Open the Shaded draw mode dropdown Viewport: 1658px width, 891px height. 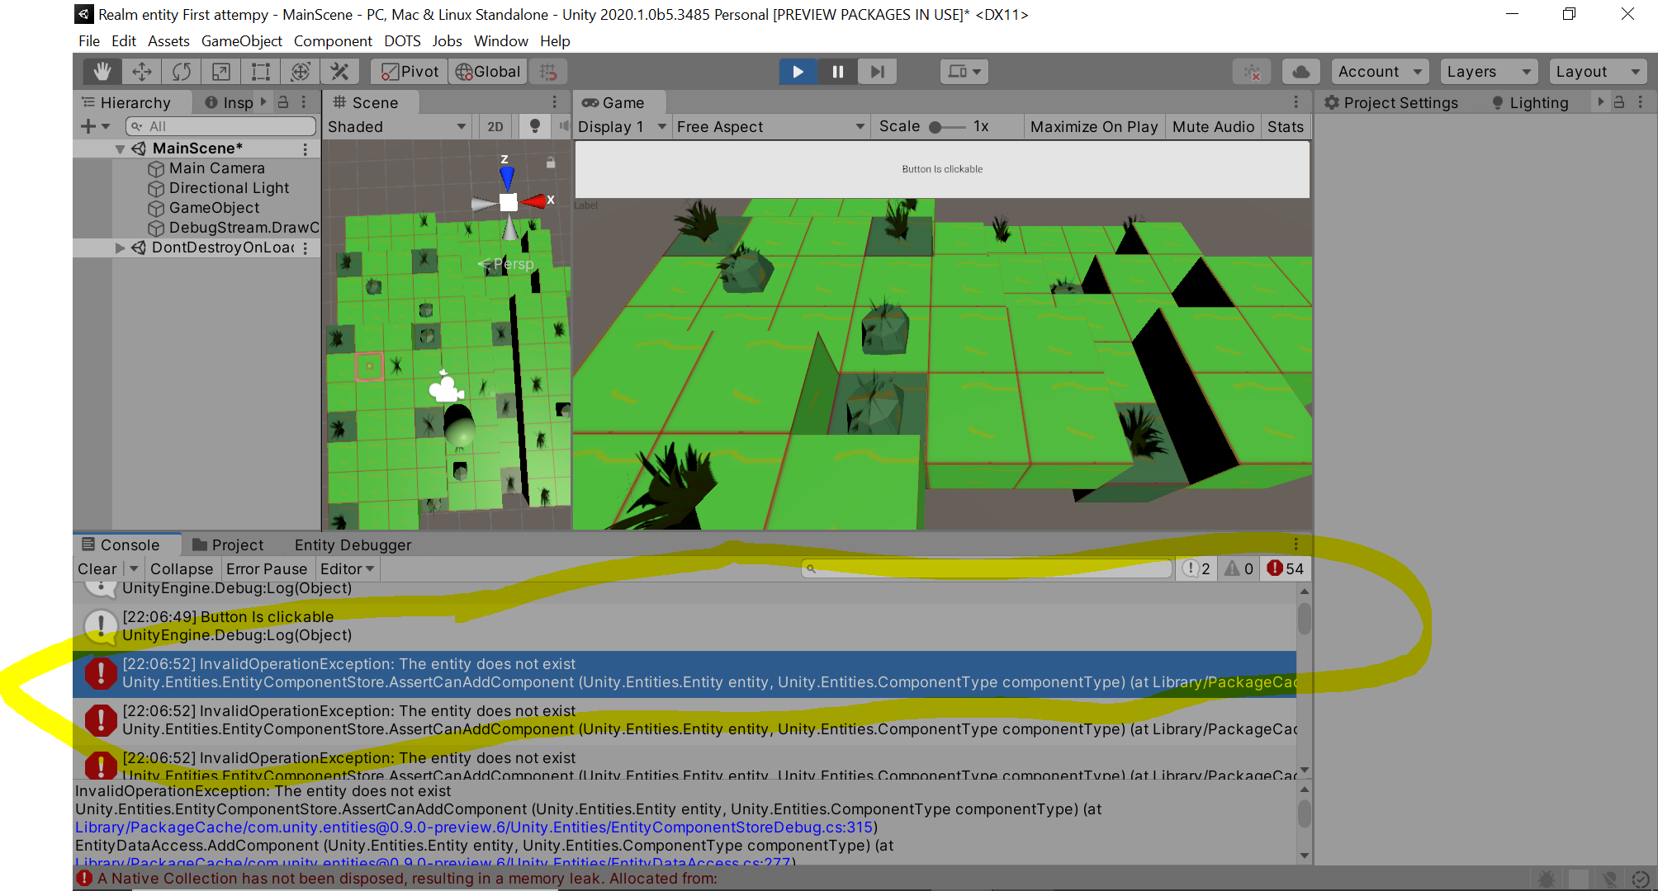tap(396, 126)
